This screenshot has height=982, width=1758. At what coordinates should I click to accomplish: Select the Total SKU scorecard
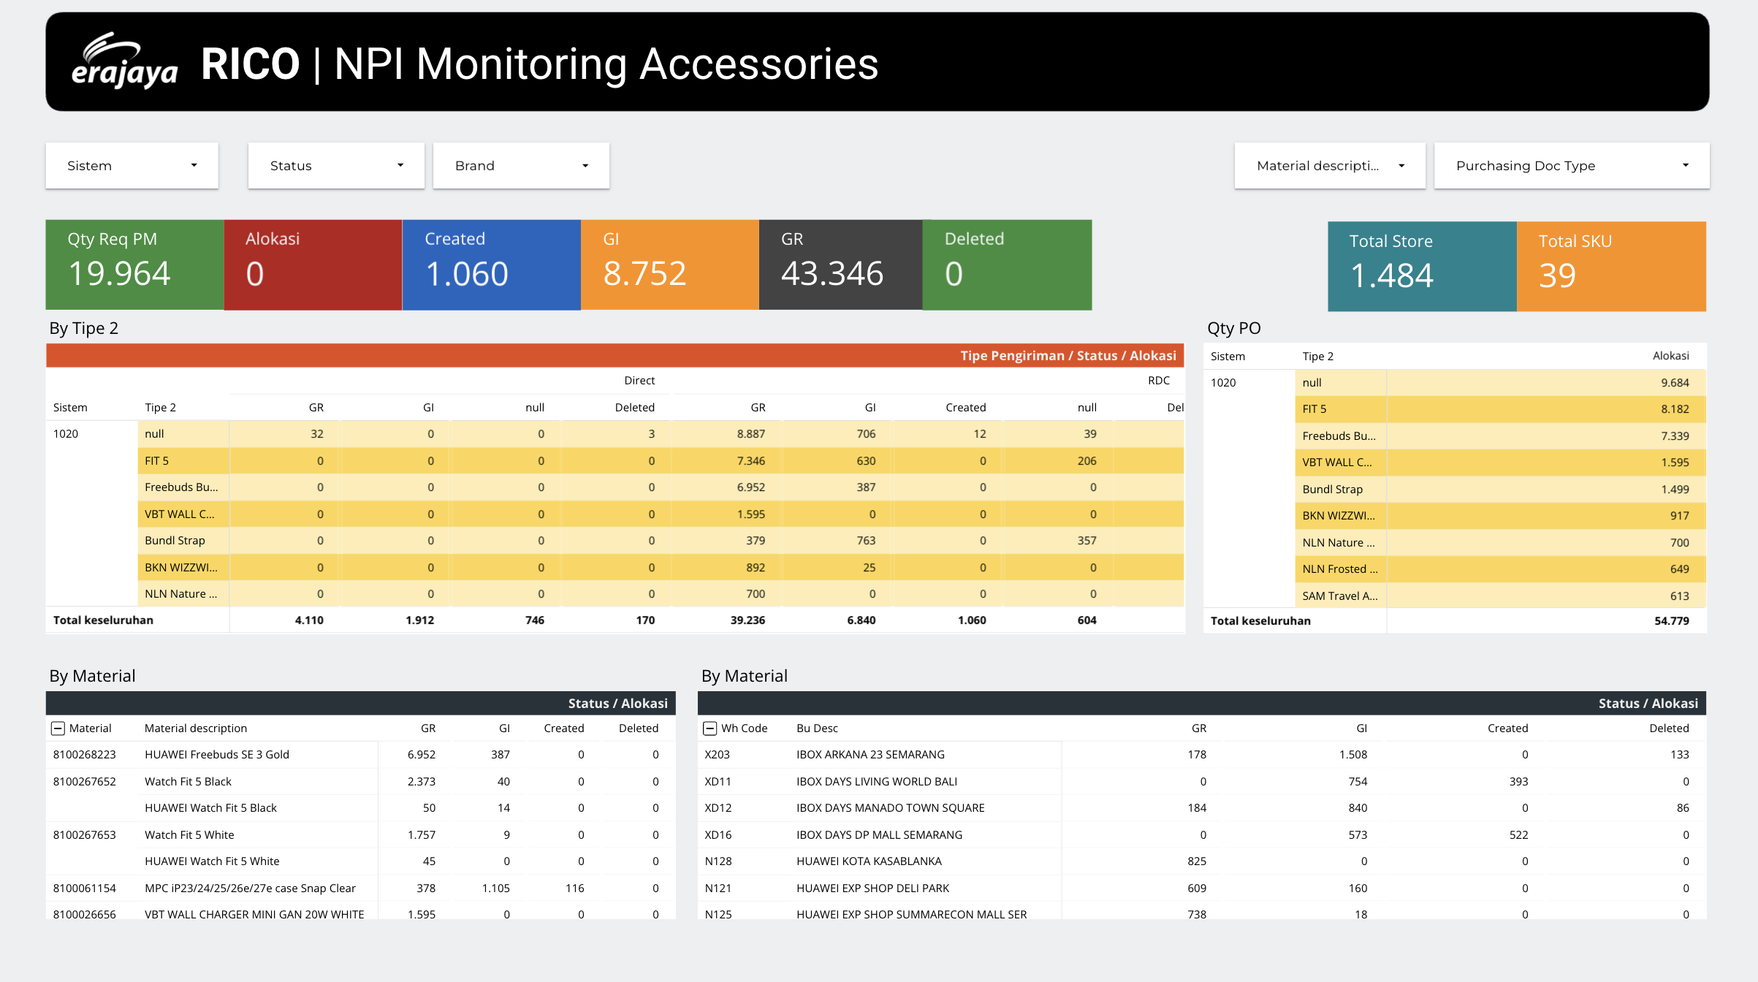point(1611,267)
